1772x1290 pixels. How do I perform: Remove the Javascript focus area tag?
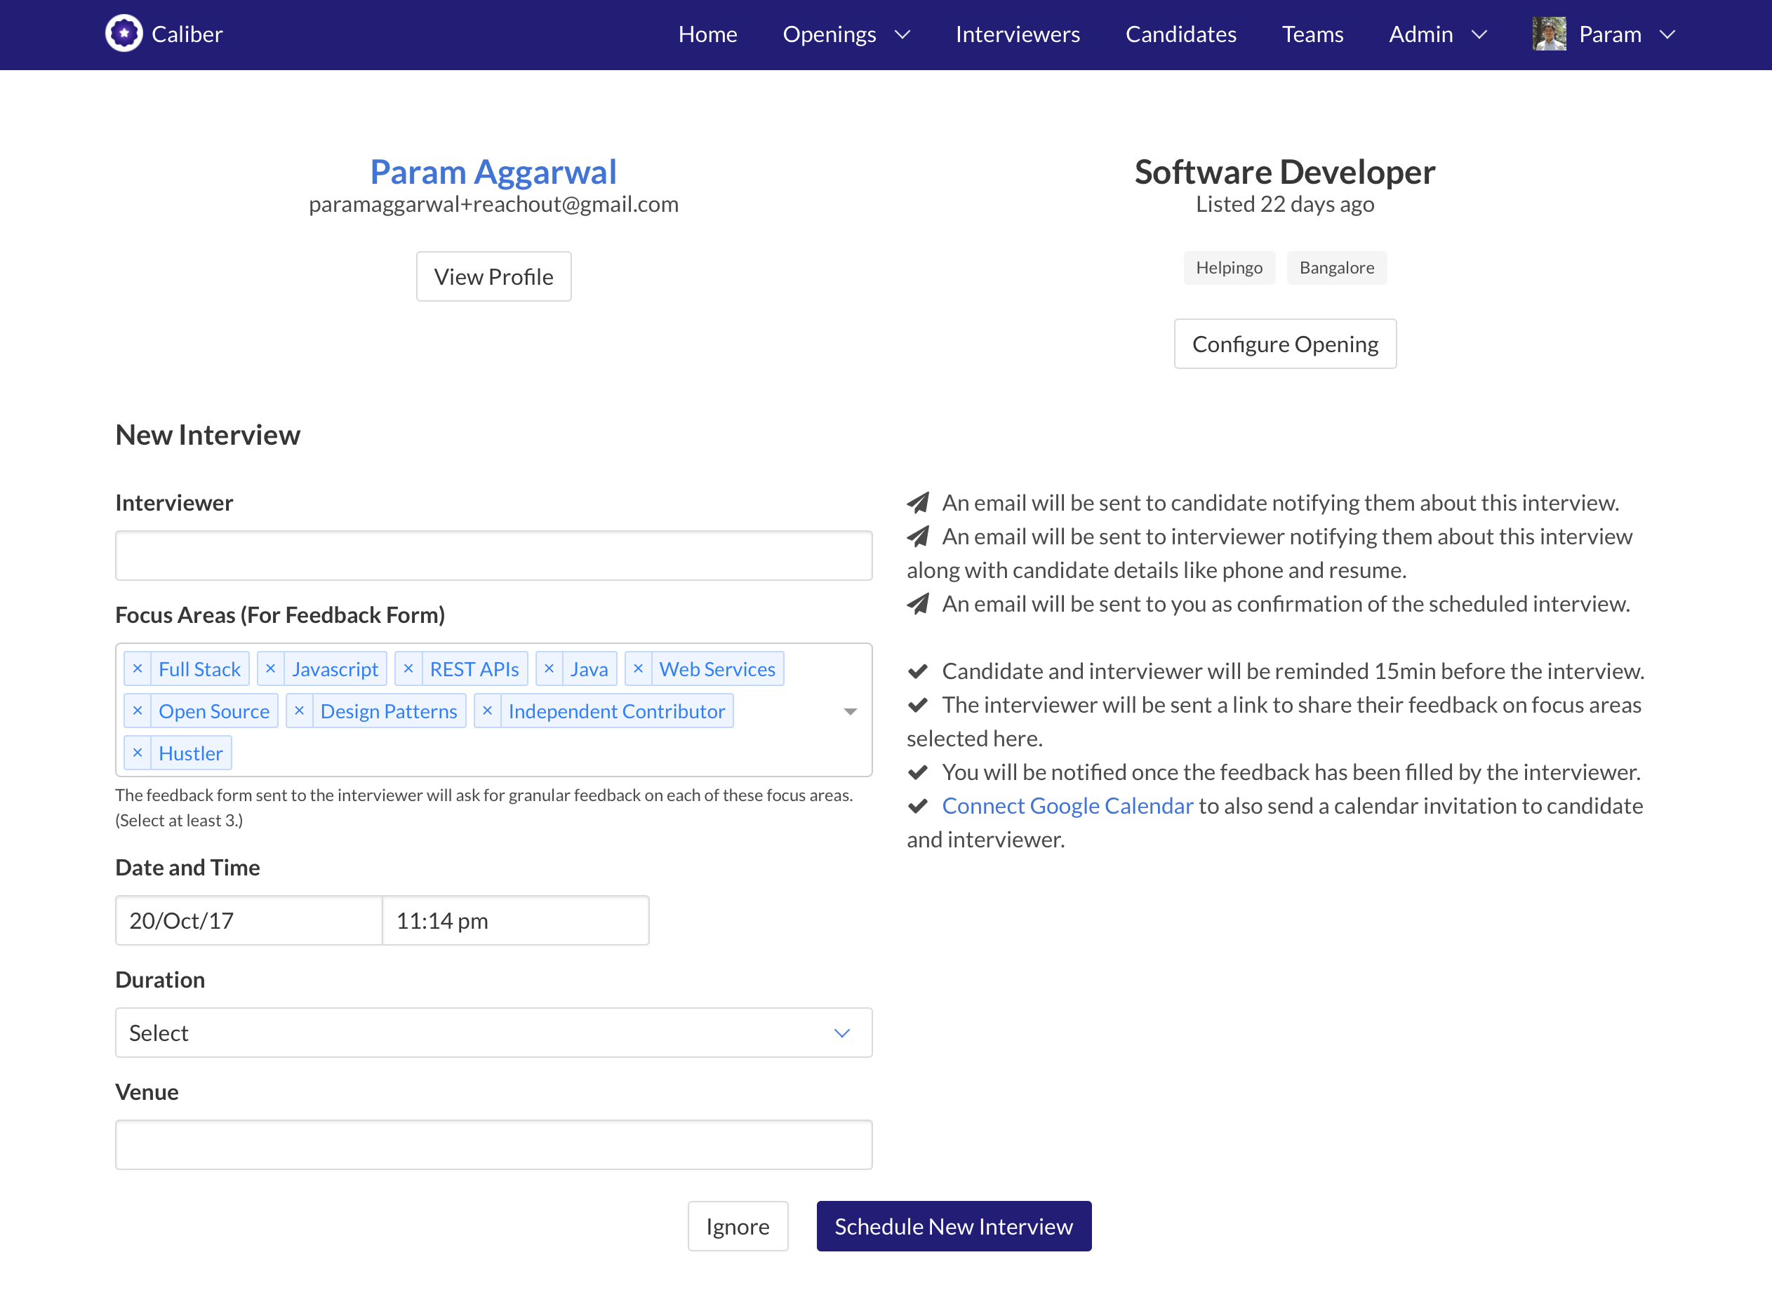270,669
